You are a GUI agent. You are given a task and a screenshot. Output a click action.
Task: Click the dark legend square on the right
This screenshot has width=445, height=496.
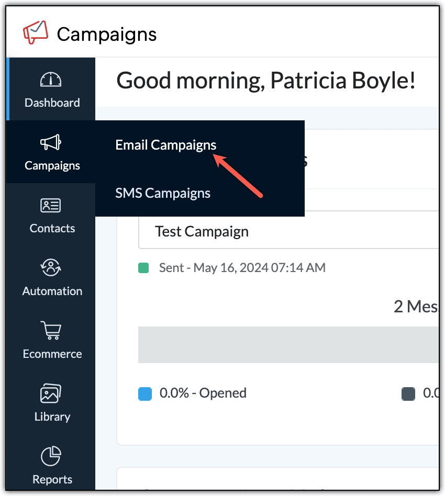[x=408, y=394]
